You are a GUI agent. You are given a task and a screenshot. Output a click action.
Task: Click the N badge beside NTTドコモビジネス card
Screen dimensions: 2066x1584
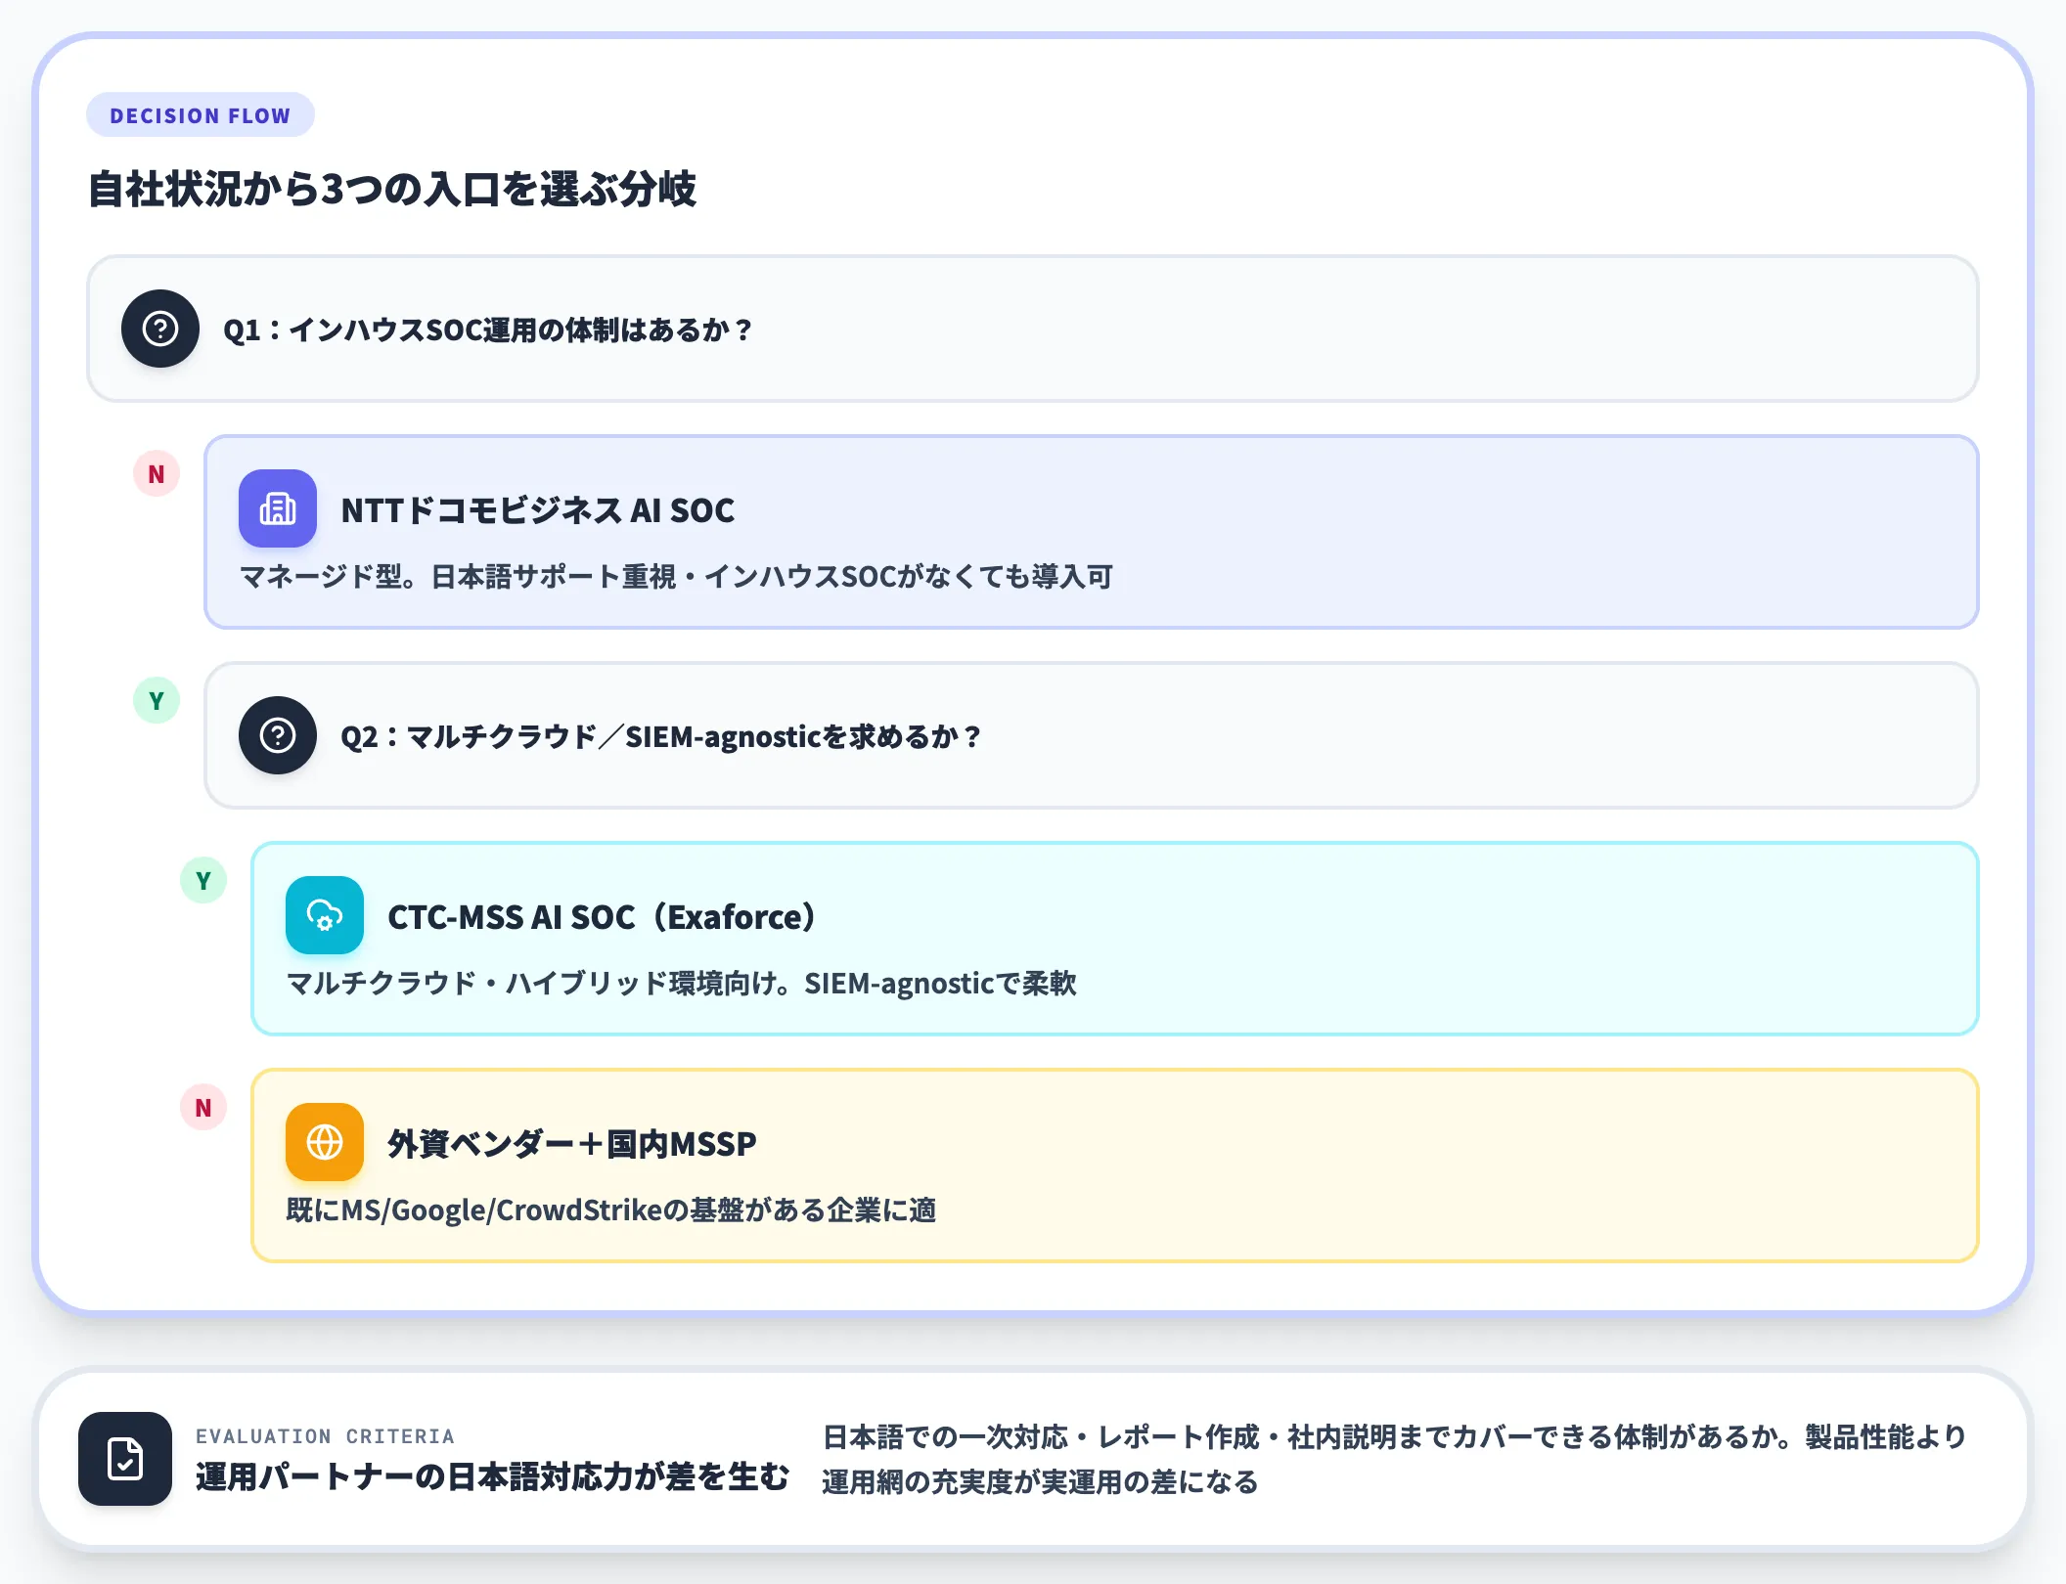point(157,474)
